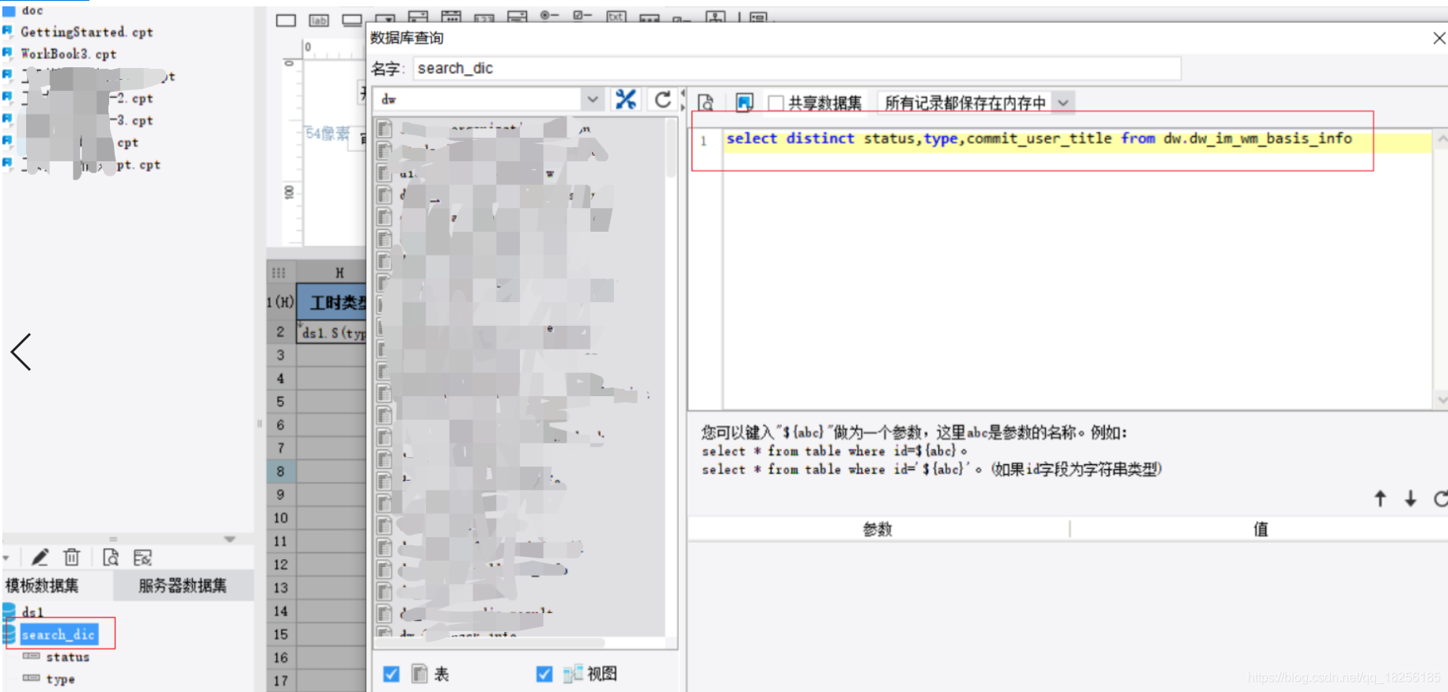1448x692 pixels.
Task: Move parameter down with the down arrow
Action: pyautogui.click(x=1410, y=498)
